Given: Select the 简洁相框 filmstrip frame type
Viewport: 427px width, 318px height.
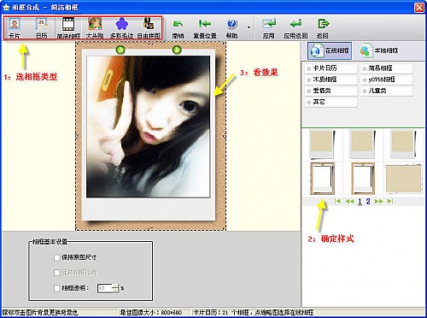Looking at the screenshot, I should 68,28.
